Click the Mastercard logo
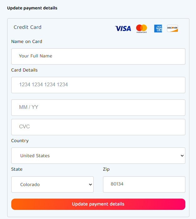This screenshot has width=196, height=219. [x=142, y=29]
